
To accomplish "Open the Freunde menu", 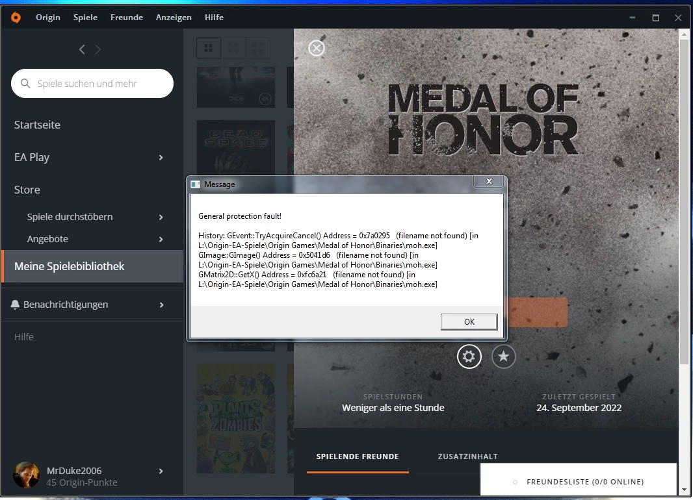I will coord(127,18).
